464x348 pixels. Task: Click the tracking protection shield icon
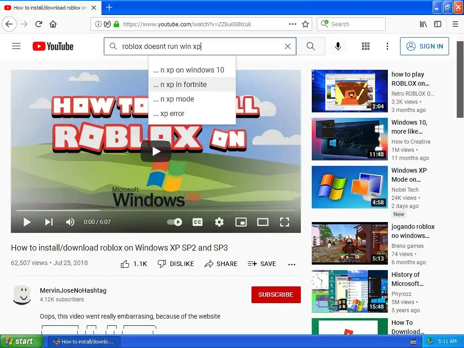(107, 24)
